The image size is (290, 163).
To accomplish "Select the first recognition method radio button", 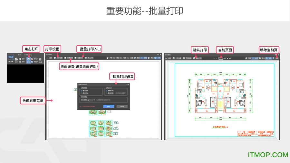I will click(x=107, y=91).
